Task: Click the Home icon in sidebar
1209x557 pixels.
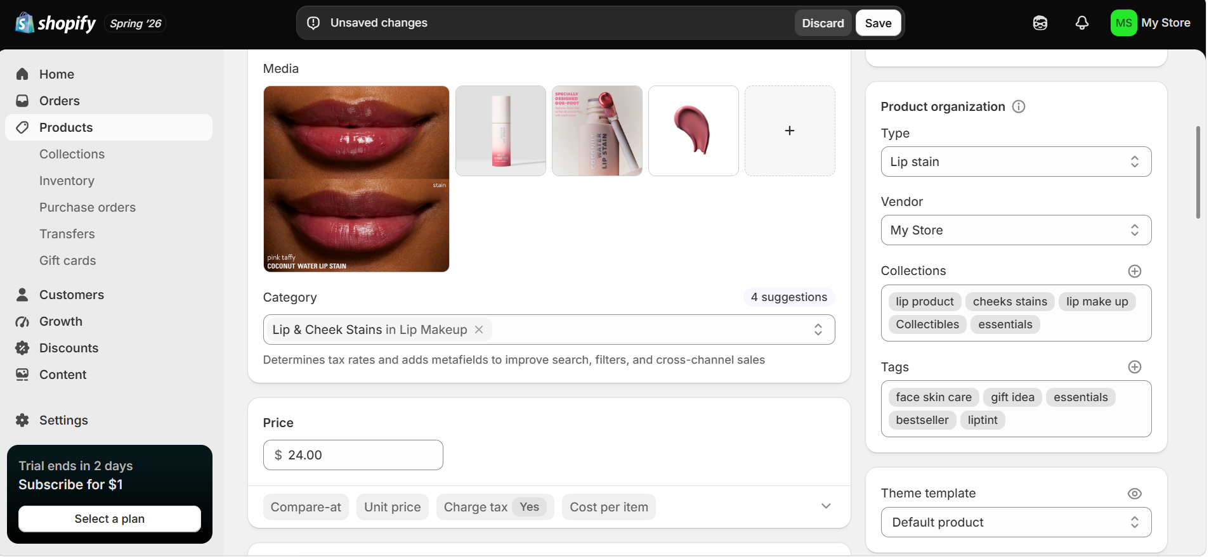Action: [22, 74]
